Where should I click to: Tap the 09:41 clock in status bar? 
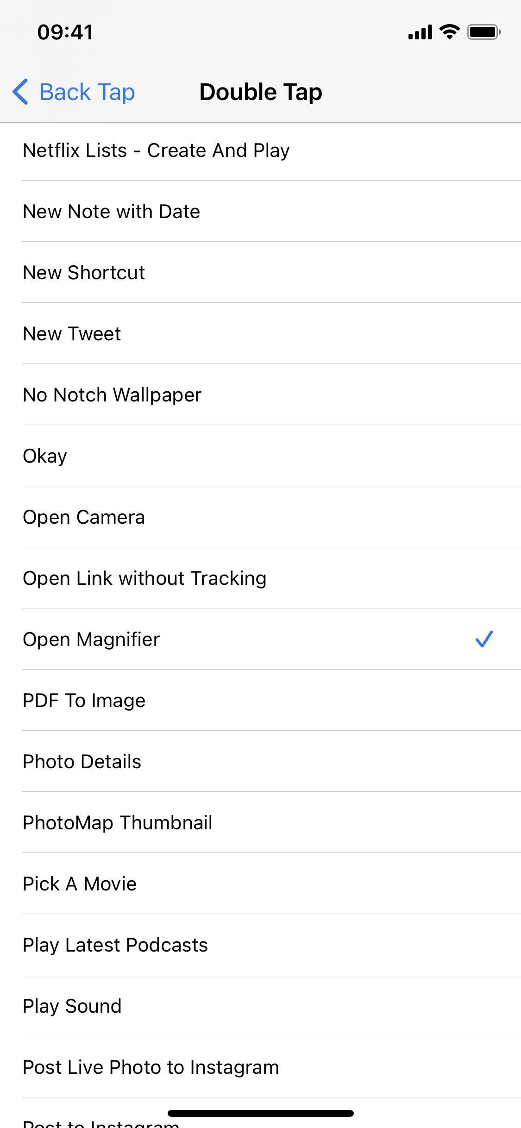pyautogui.click(x=65, y=32)
